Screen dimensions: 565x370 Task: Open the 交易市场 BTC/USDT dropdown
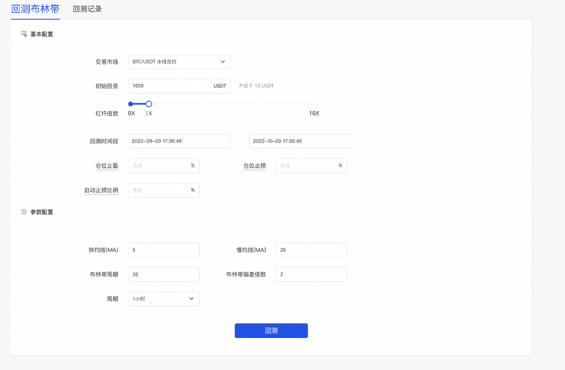[179, 62]
